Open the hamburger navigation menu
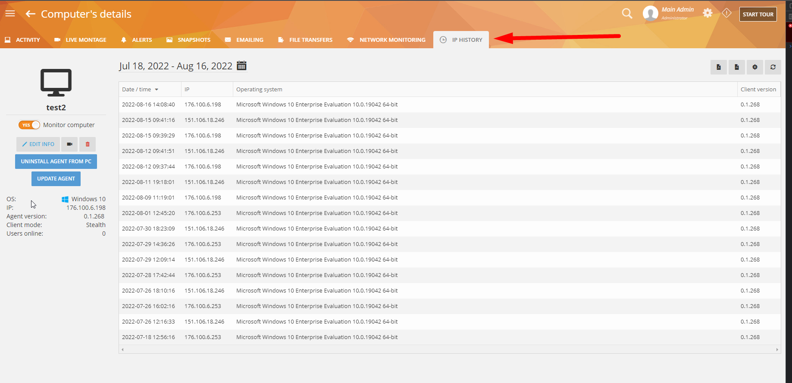 [10, 14]
